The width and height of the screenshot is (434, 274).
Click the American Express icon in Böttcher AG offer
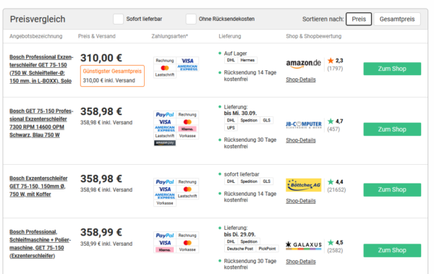pyautogui.click(x=165, y=196)
